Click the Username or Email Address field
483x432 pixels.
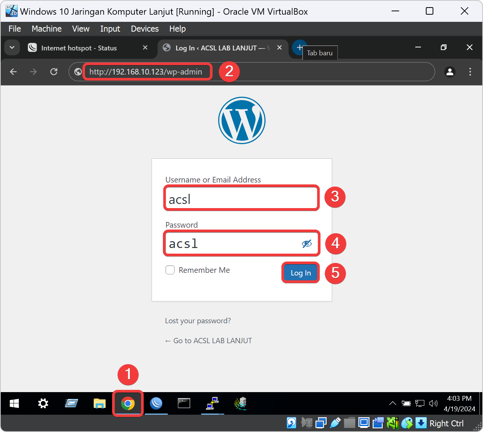241,198
